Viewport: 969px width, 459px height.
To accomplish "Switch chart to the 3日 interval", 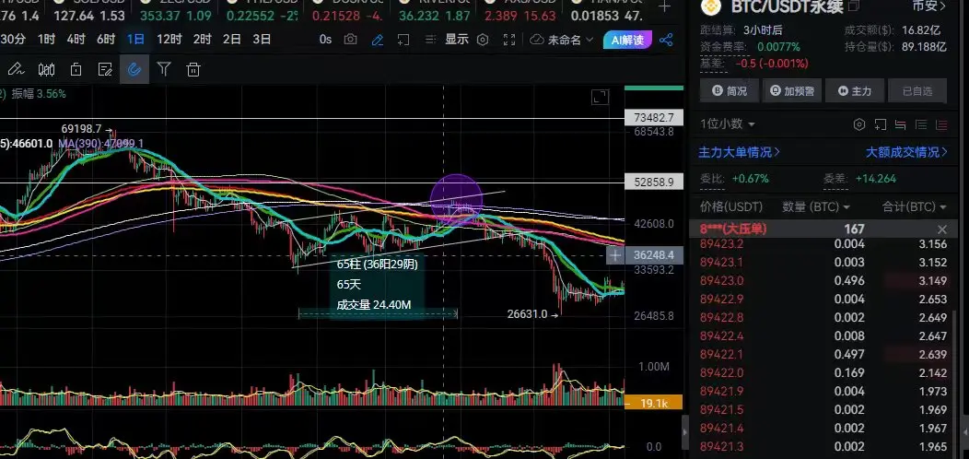I will 262,40.
